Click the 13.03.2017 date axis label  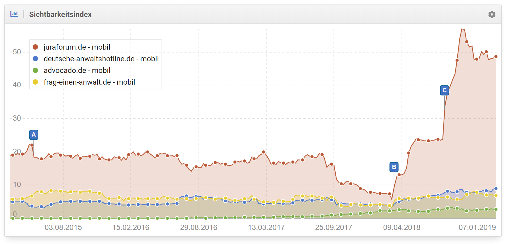coord(266,227)
